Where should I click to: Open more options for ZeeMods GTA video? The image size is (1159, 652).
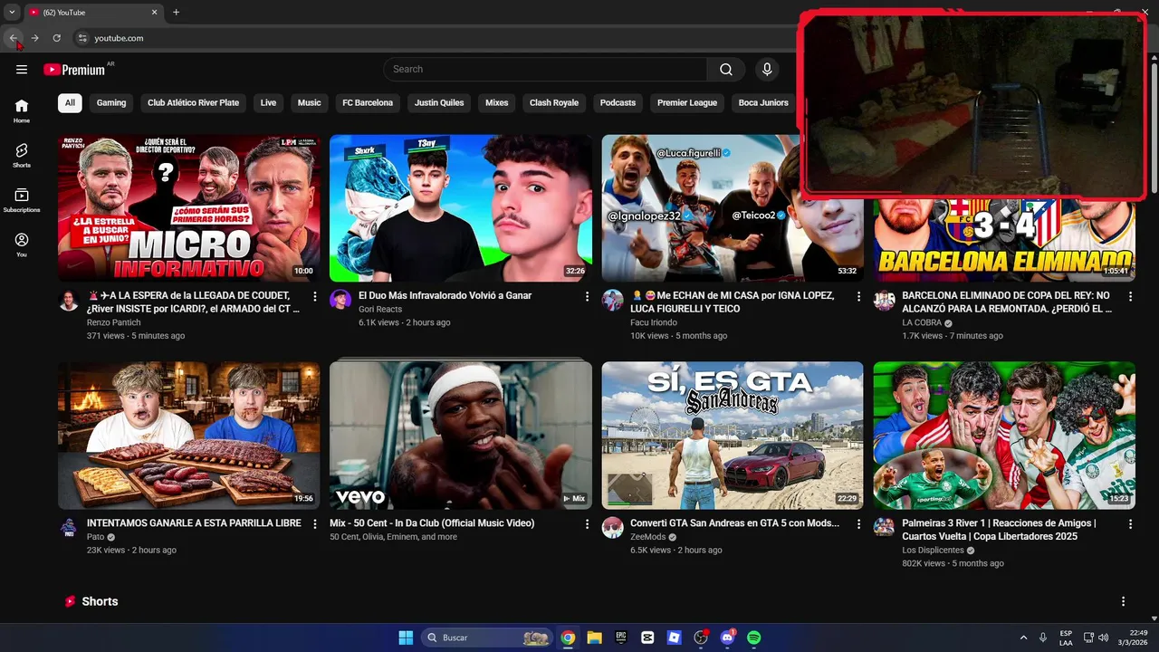pyautogui.click(x=858, y=523)
